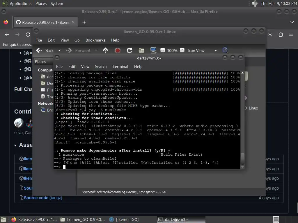Click the red Stop loading icon
Image resolution: width=298 pixels, height=223 pixels.
[x=118, y=51]
